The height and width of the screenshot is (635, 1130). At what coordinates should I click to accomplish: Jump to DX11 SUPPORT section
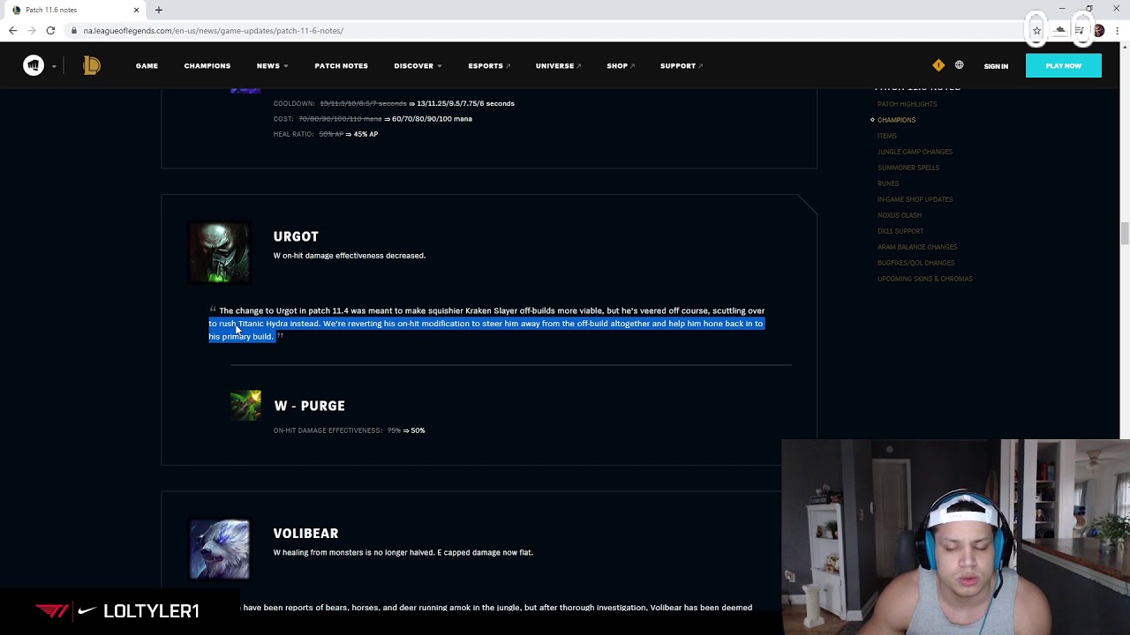(900, 231)
